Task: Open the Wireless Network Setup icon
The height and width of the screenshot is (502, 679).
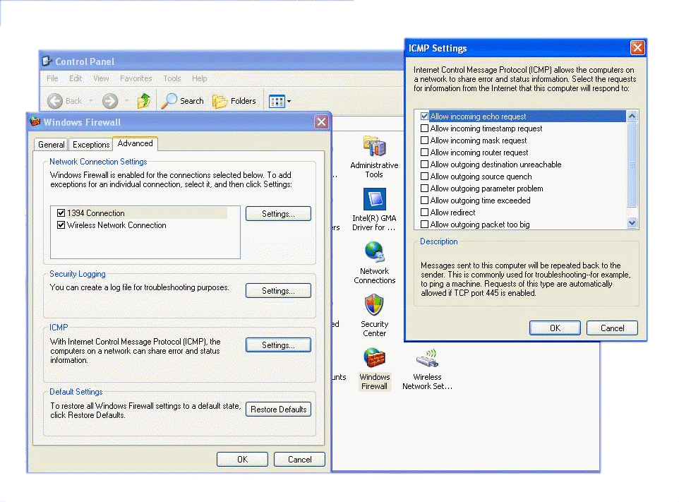Action: (428, 359)
